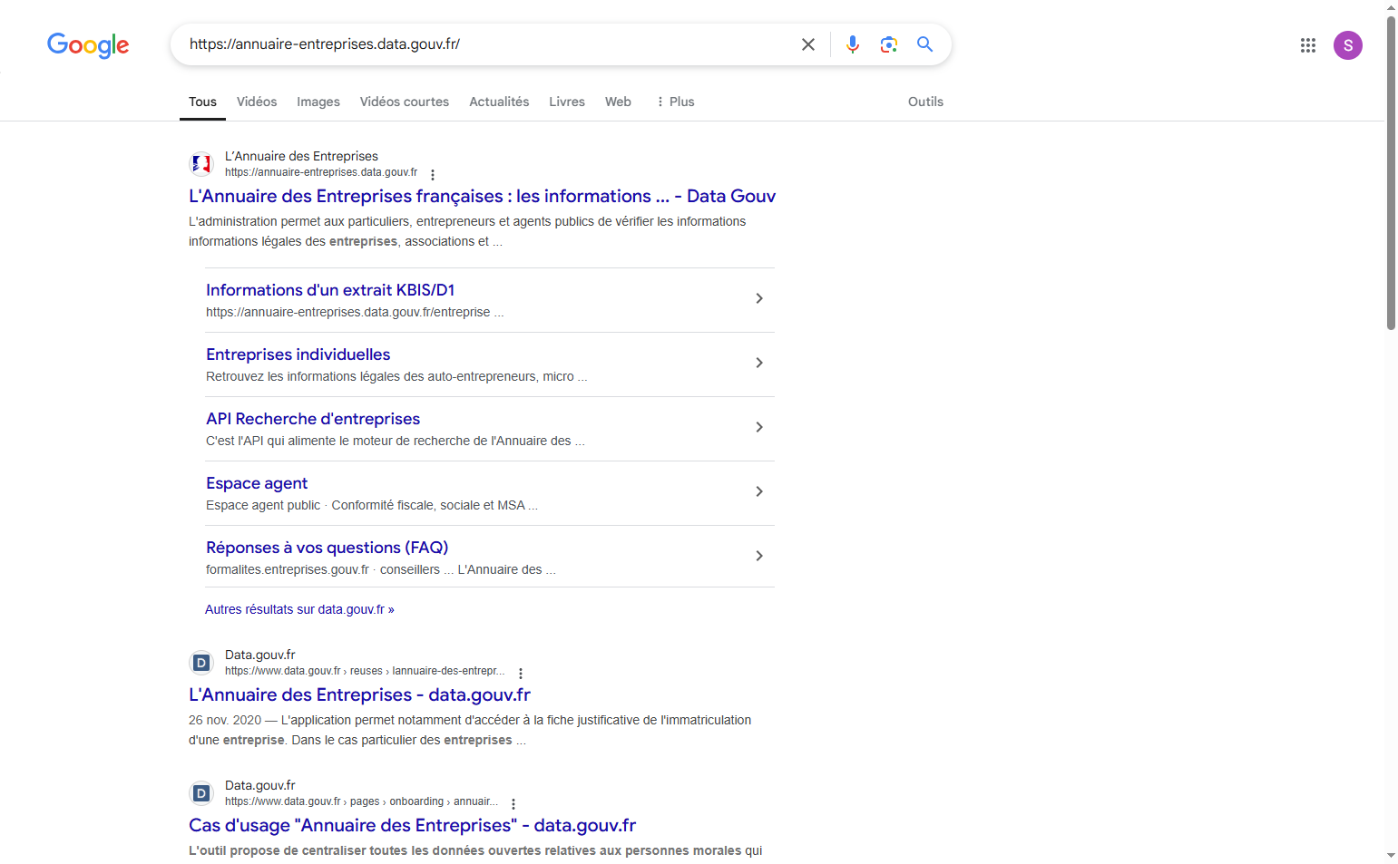This screenshot has height=864, width=1398.
Task: Open the account avatar labeled S
Action: [x=1347, y=45]
